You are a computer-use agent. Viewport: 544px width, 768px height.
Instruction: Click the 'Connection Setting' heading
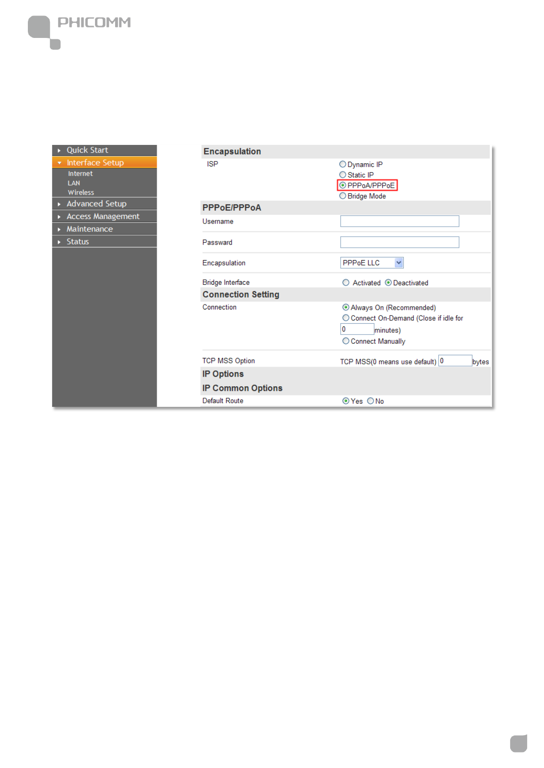pos(241,294)
